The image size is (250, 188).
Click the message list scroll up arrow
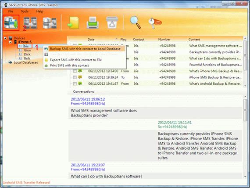click(245, 38)
